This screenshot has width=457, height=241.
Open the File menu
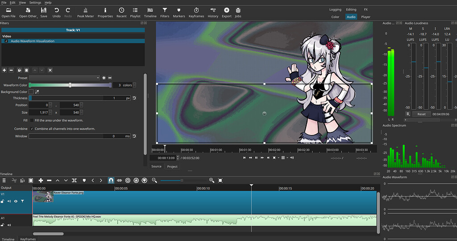[4, 2]
